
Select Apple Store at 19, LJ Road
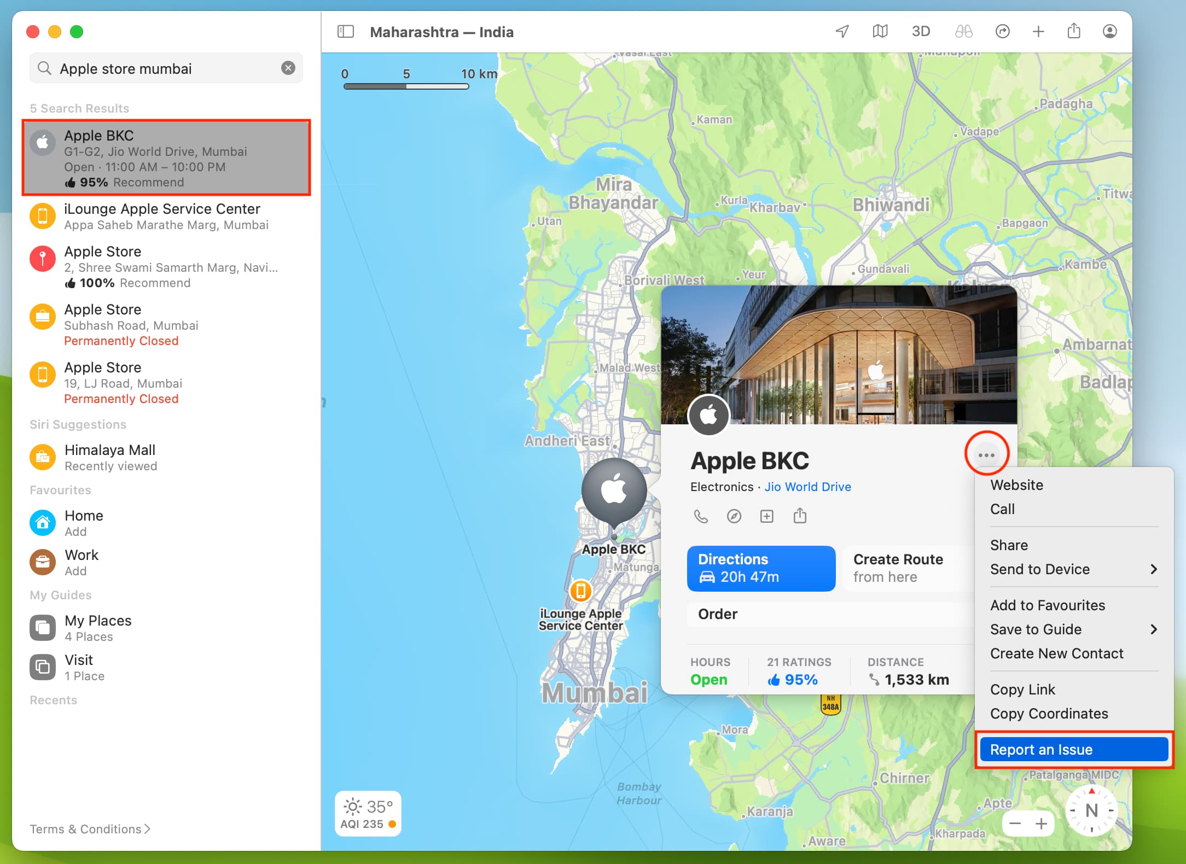(x=166, y=383)
